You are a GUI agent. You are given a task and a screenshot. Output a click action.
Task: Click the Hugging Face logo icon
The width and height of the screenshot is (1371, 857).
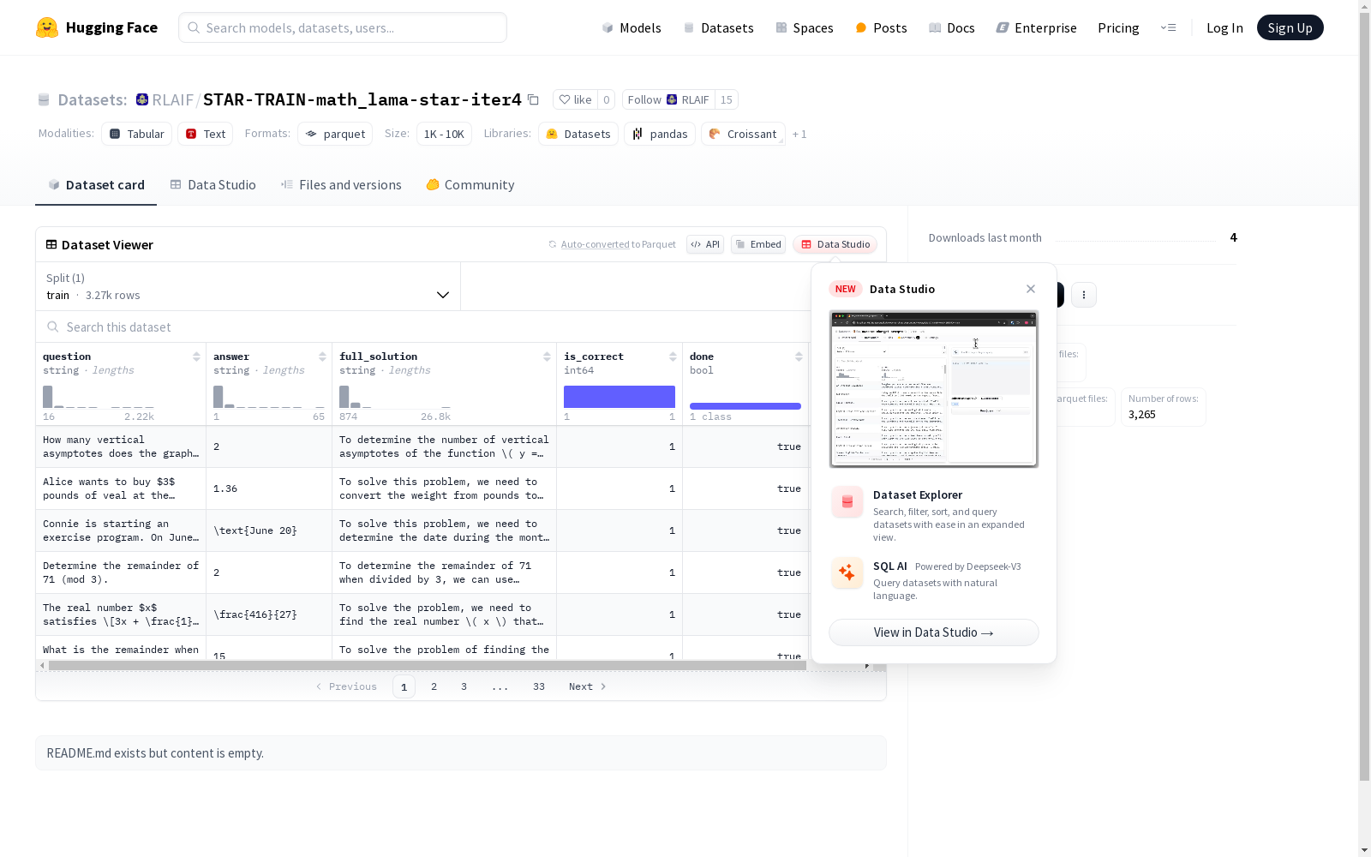(x=47, y=27)
